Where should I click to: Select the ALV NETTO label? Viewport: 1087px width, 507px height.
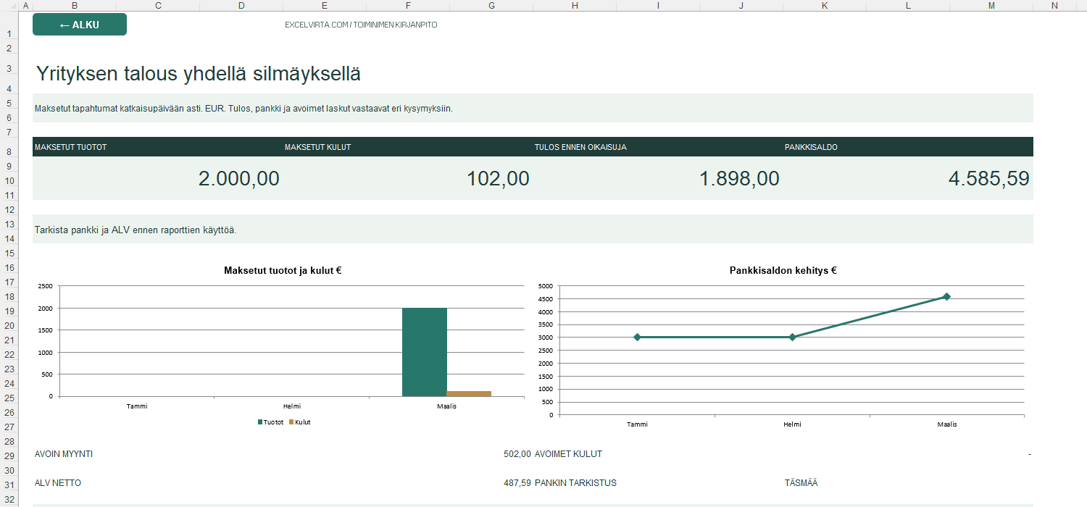click(59, 483)
